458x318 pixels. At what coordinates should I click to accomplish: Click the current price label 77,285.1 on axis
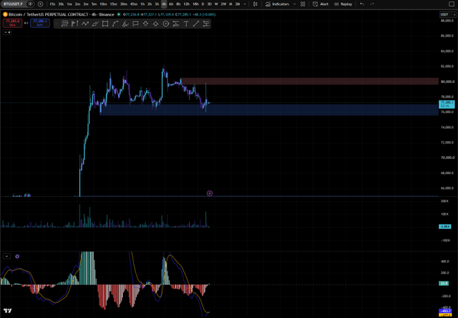coord(447,104)
